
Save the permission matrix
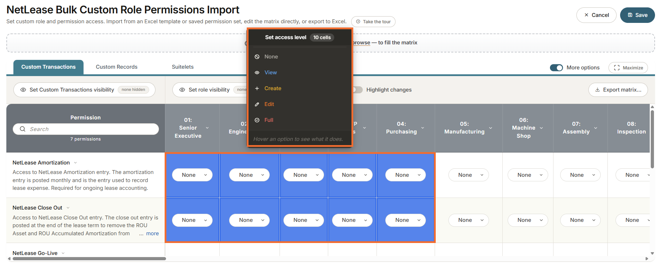637,15
